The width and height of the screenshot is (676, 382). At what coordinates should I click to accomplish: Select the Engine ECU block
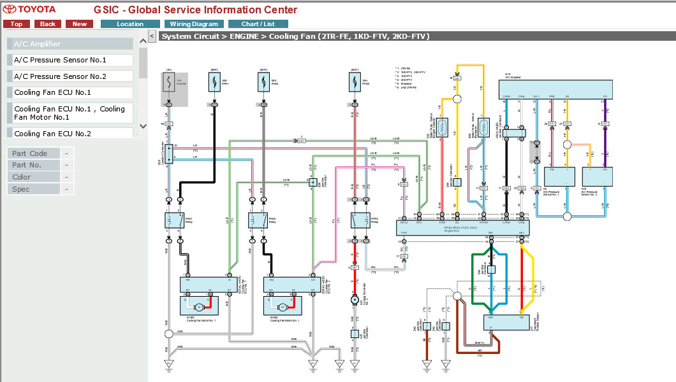click(462, 227)
